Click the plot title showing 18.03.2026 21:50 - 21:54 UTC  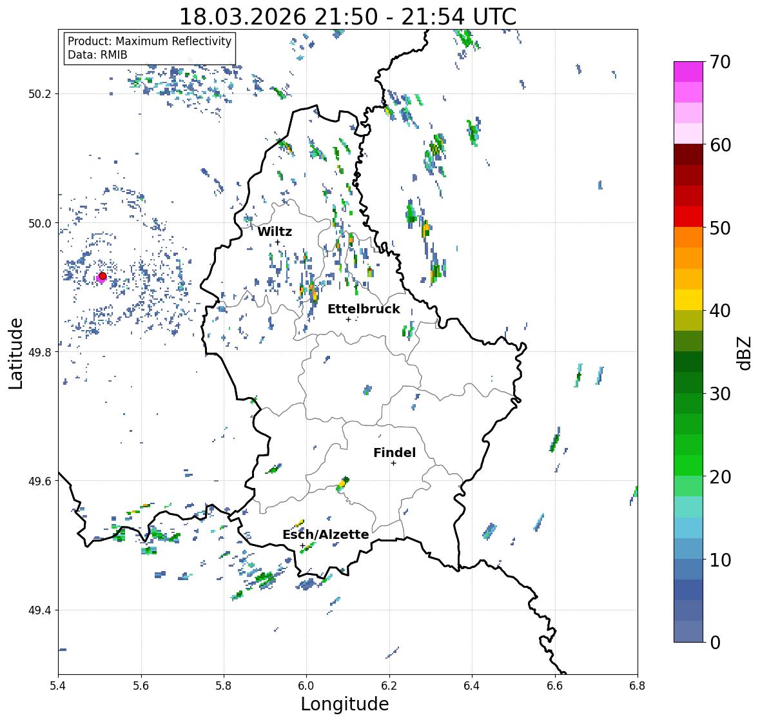pos(347,17)
